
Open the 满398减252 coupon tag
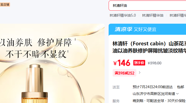[x=125, y=73]
